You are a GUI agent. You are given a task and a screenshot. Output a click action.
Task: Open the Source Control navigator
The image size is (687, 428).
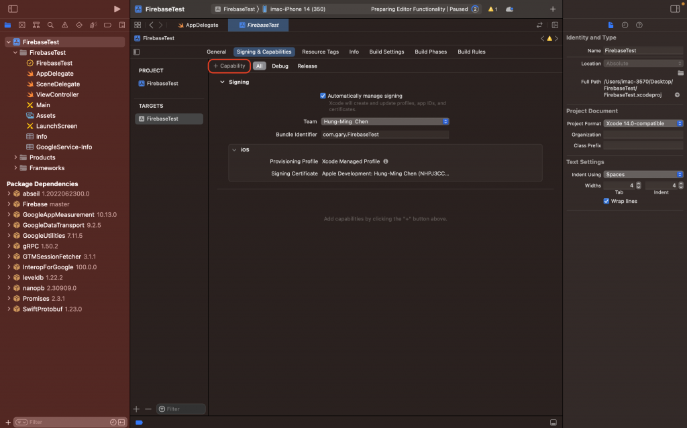22,25
